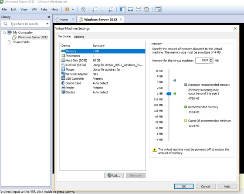Select Windows Server 2012 in library tree
This screenshot has width=244, height=194.
click(33, 37)
